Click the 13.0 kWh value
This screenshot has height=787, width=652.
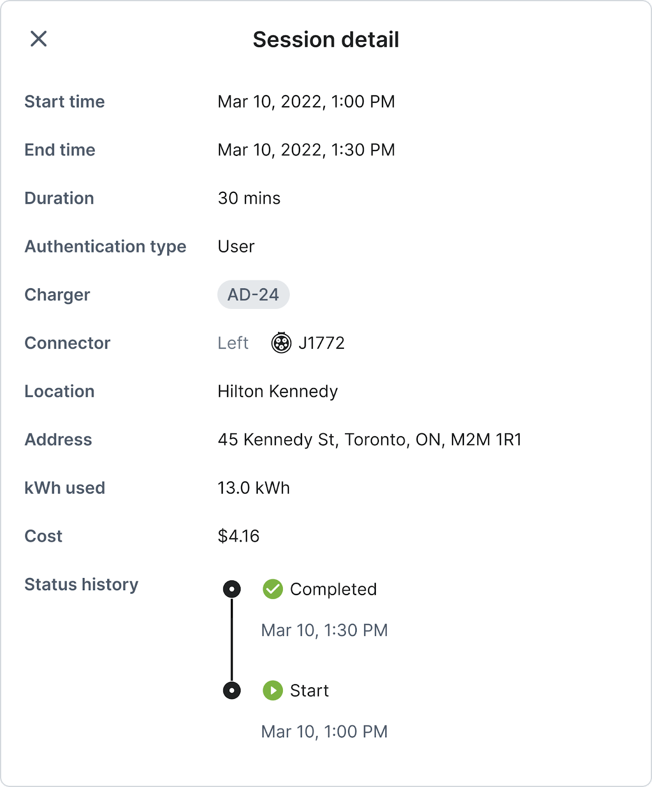click(x=253, y=488)
